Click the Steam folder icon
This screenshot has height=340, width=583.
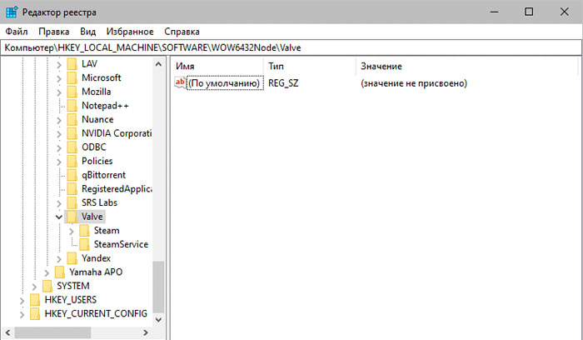tap(84, 231)
